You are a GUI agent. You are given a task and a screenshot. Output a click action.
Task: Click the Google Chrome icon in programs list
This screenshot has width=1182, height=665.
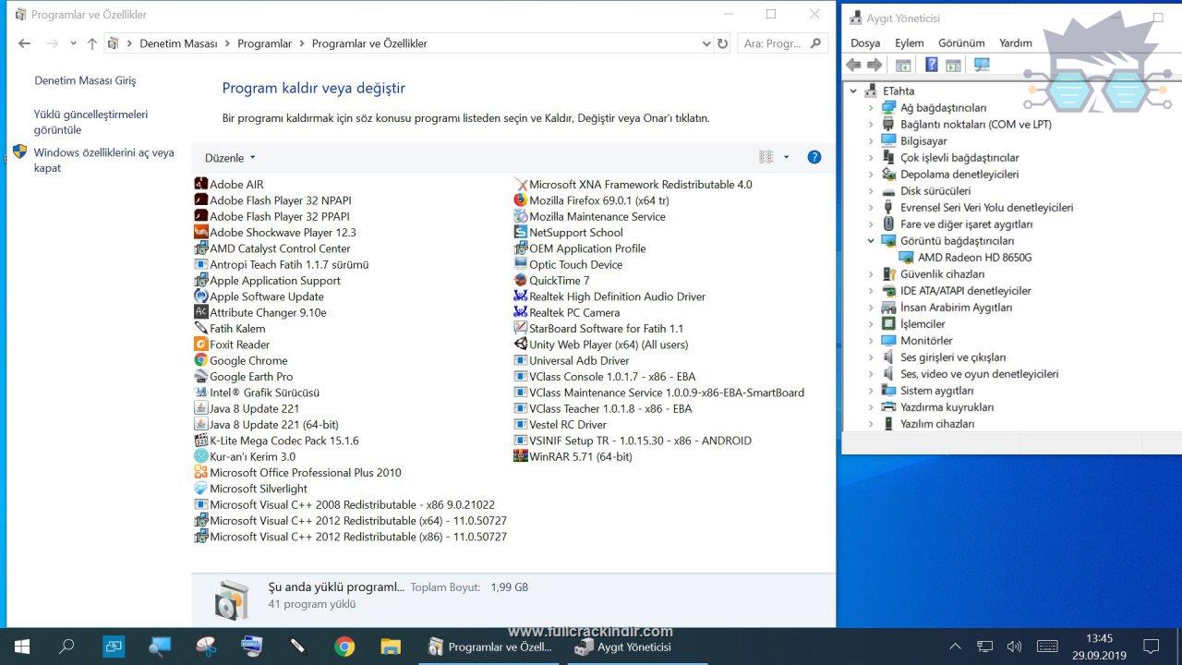(201, 360)
